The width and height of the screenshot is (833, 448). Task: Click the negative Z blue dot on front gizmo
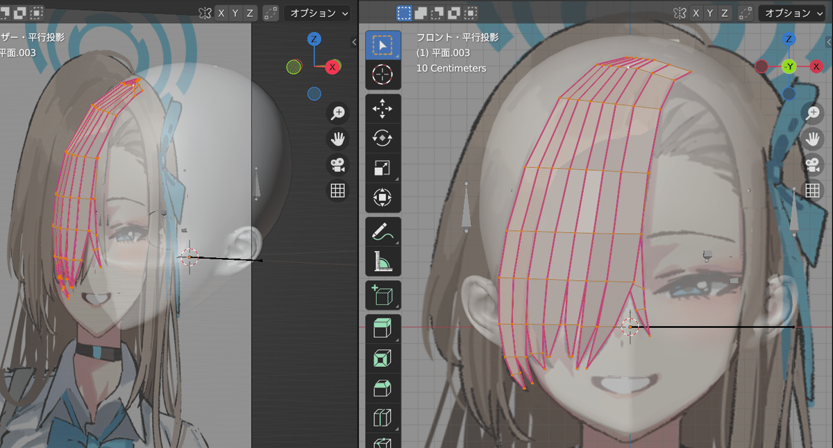click(789, 94)
